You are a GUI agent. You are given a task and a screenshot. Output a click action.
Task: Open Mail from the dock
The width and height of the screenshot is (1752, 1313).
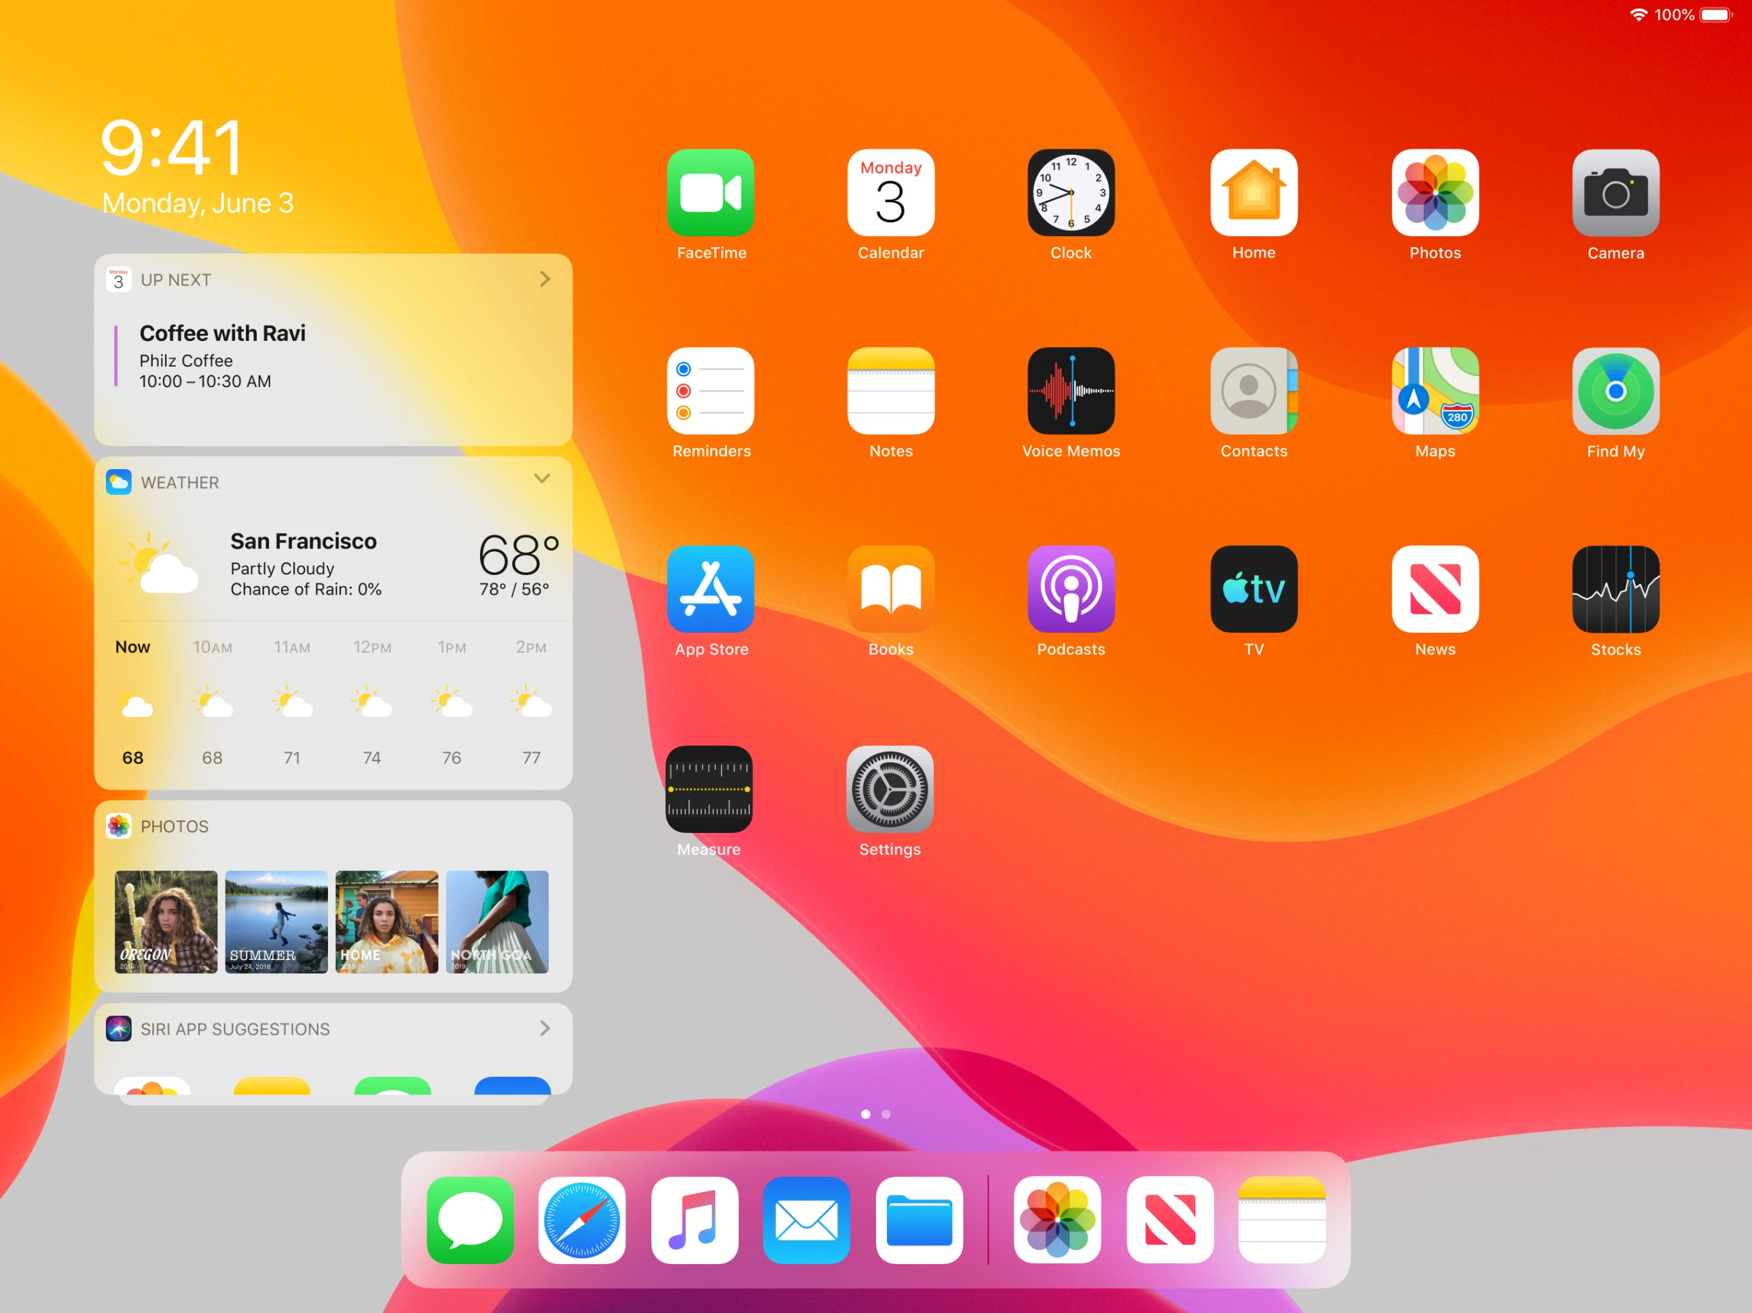pos(806,1221)
